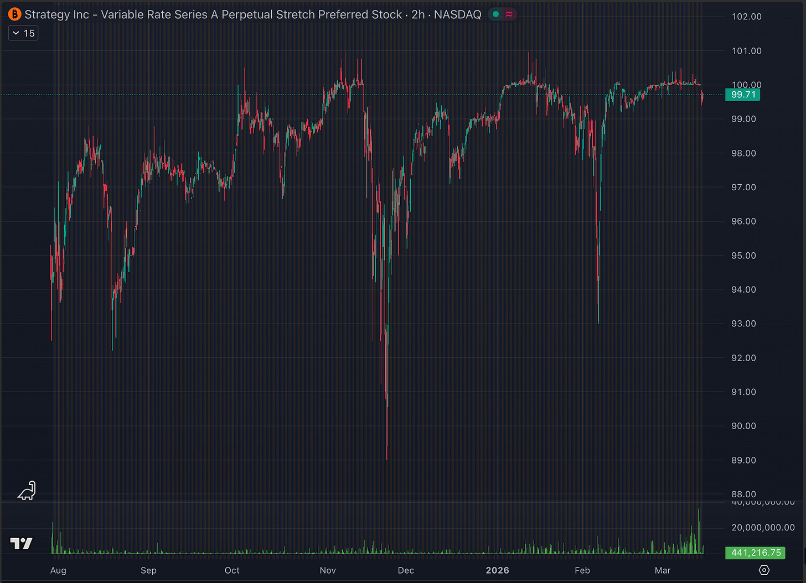The height and width of the screenshot is (583, 806).
Task: Click the dinosaur icon on chart
Action: pyautogui.click(x=26, y=490)
